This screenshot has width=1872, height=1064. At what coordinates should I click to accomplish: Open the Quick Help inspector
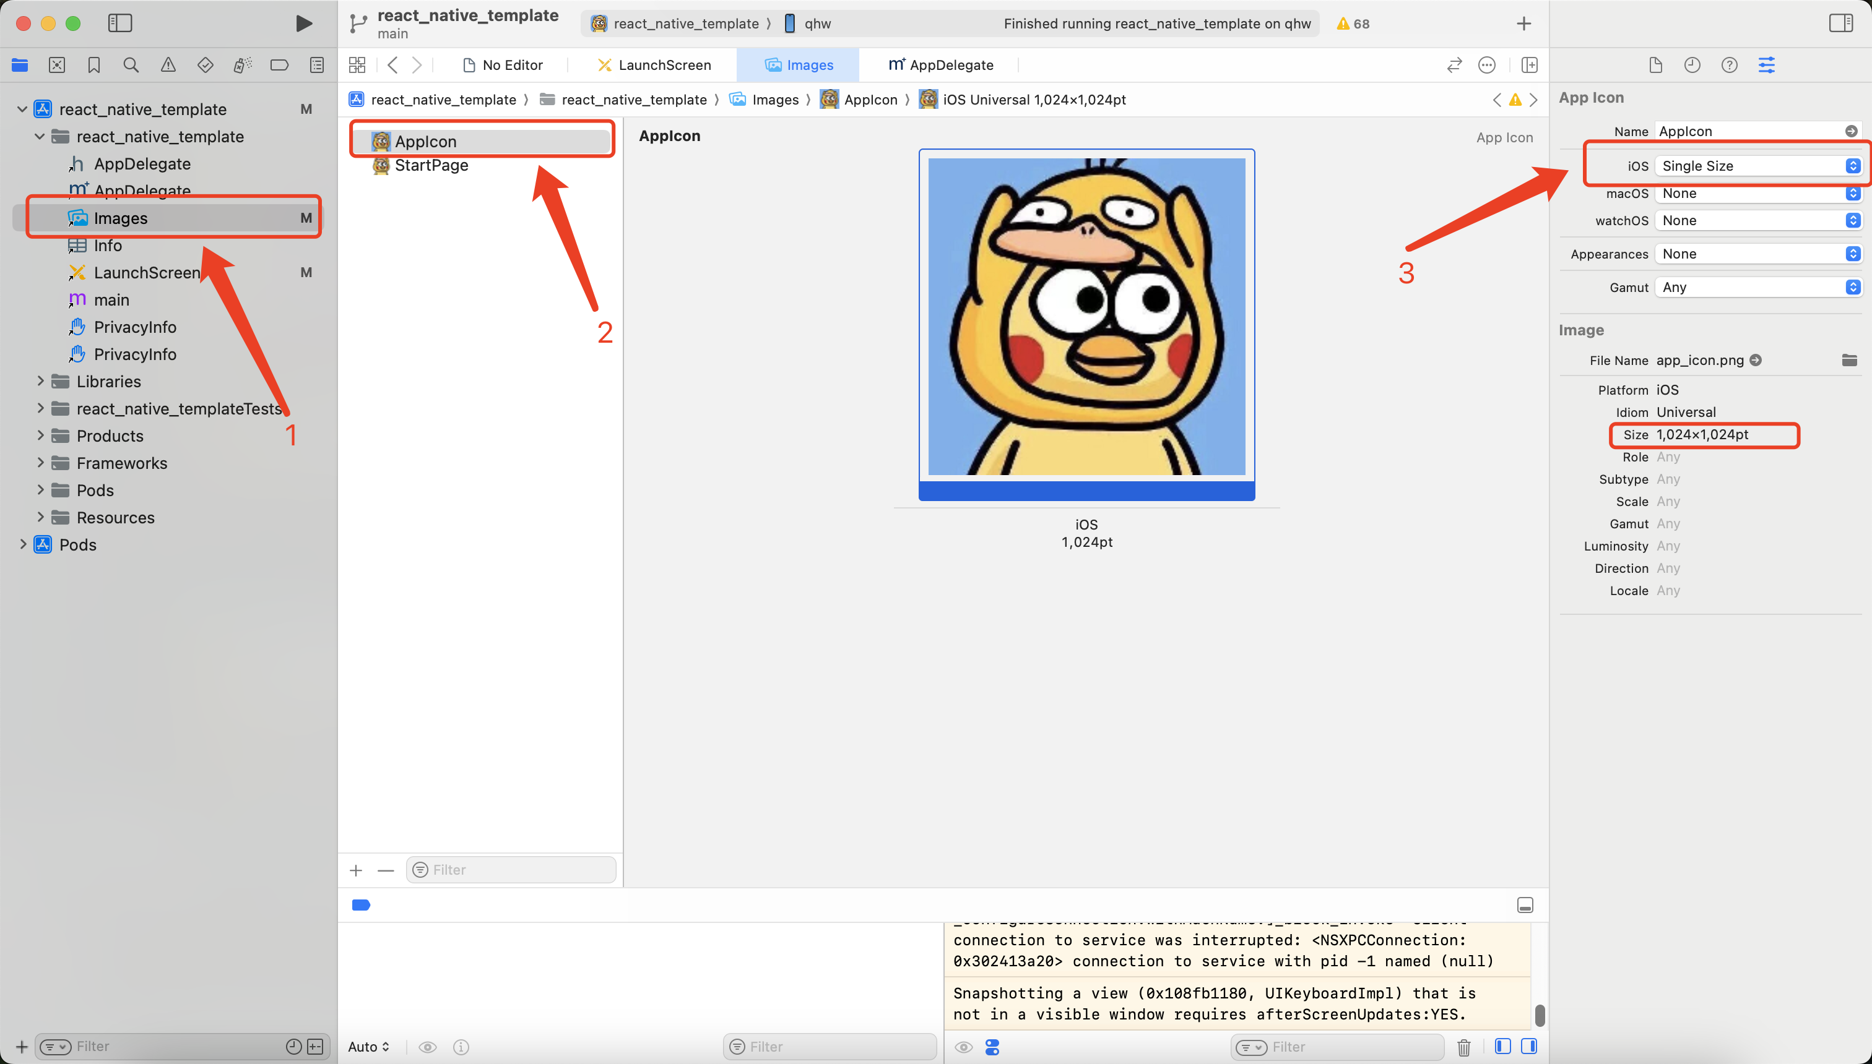point(1730,65)
